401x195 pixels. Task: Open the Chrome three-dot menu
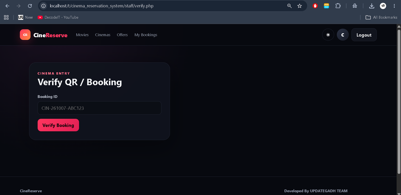coord(394,6)
